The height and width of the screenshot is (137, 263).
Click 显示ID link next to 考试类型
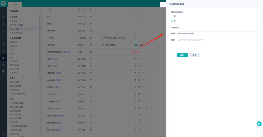point(58,80)
